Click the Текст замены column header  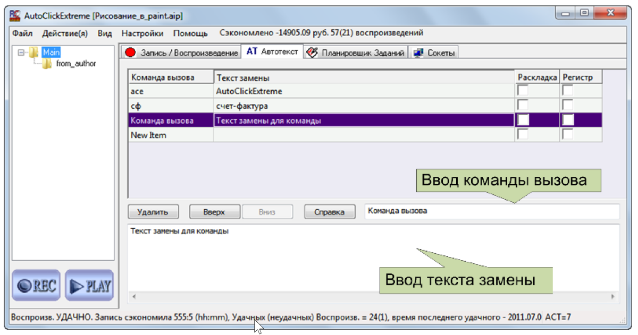[364, 78]
